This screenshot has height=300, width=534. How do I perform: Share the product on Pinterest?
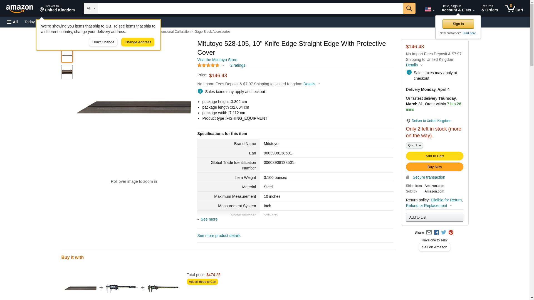(451, 232)
